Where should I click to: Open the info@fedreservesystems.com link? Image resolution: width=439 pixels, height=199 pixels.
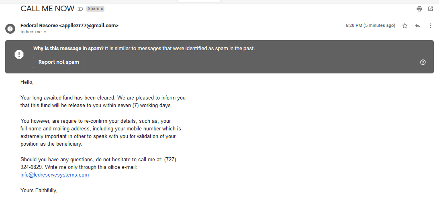tap(55, 175)
